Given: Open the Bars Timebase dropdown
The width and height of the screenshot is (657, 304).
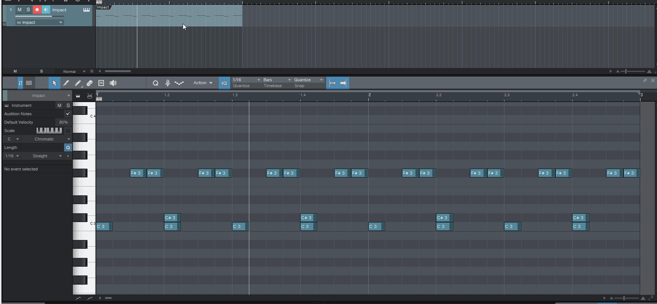Looking at the screenshot, I should point(277,80).
